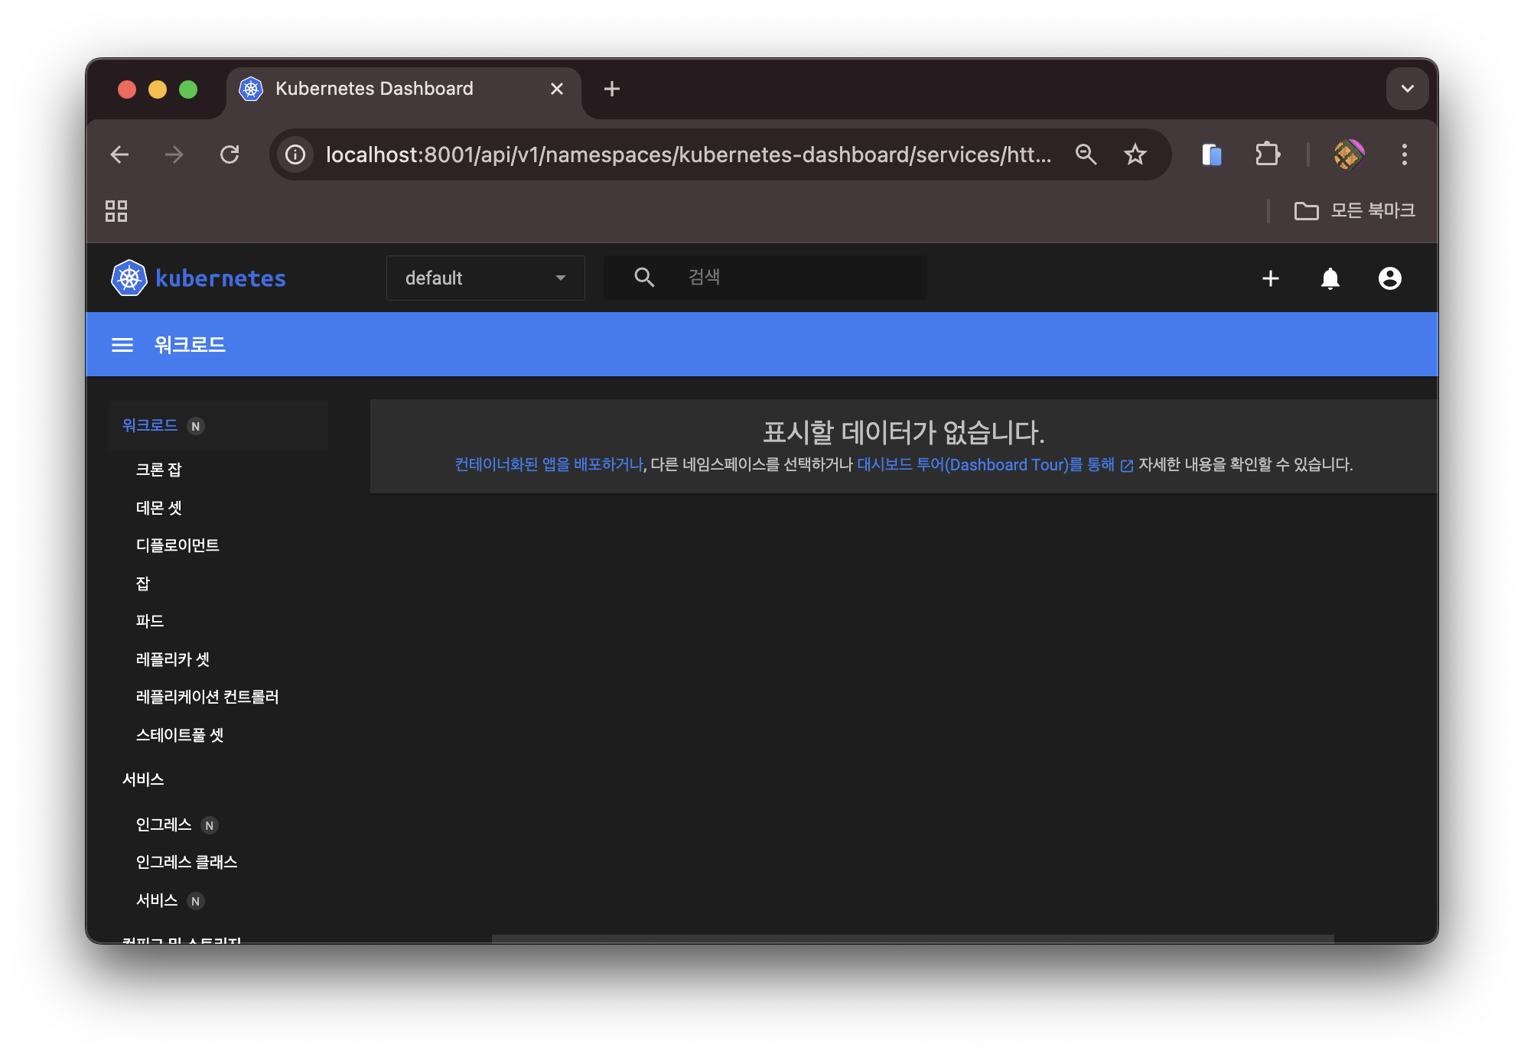Select 파드 in the sidebar
The width and height of the screenshot is (1524, 1057).
click(150, 621)
